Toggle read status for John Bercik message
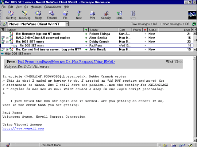Screen dimensions: 197x147 click(86, 50)
